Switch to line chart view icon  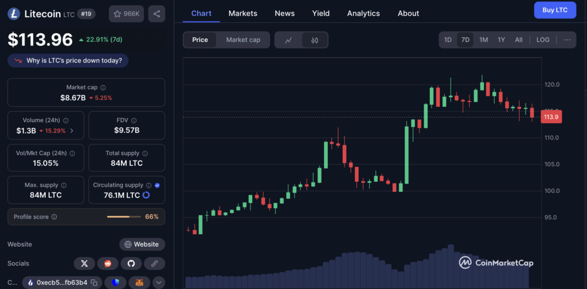288,40
